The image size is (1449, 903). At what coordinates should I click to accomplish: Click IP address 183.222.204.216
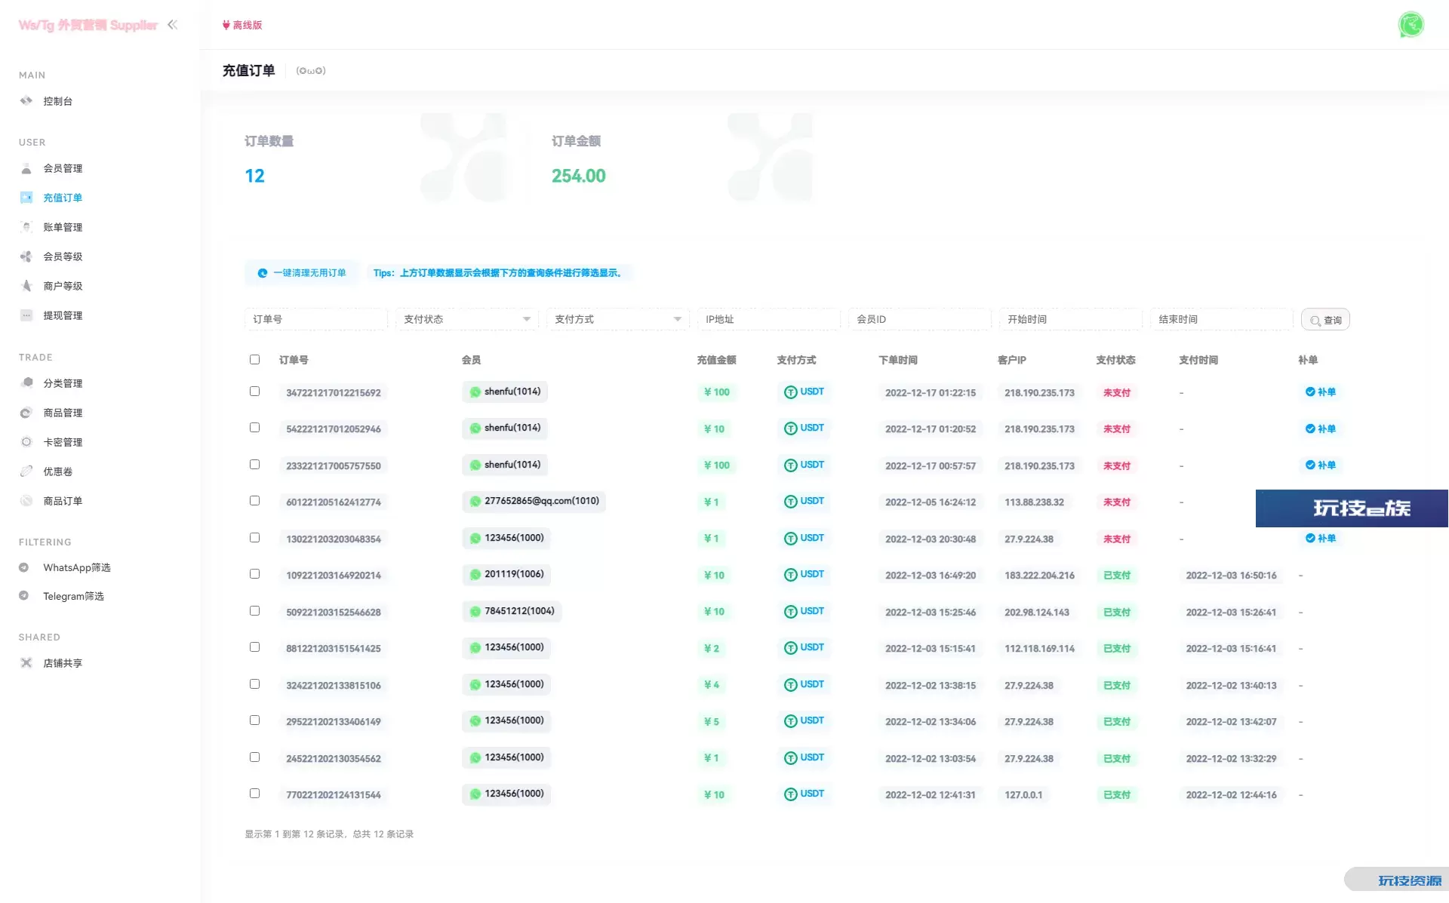1039,576
